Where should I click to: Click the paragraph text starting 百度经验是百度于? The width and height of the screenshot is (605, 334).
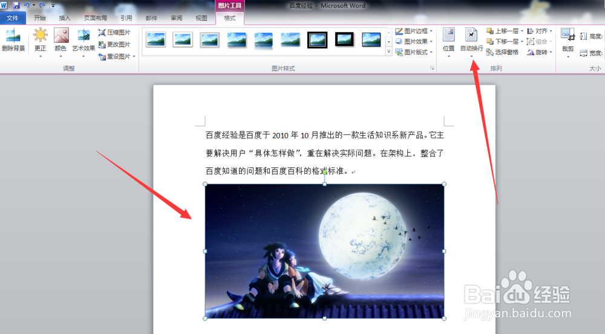pos(324,135)
